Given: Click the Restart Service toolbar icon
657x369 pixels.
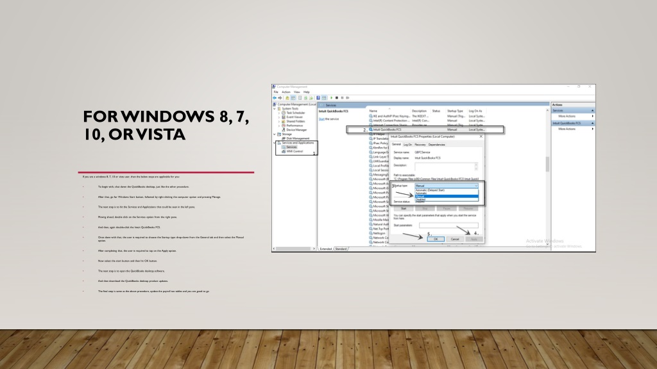Looking at the screenshot, I should point(348,98).
